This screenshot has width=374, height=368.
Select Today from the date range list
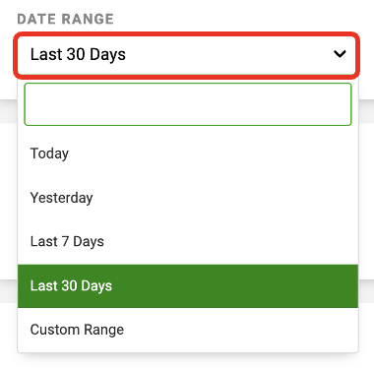(188, 153)
